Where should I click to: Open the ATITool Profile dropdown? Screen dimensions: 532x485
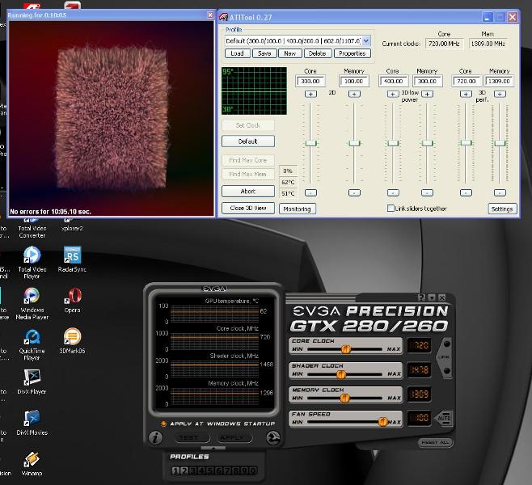coord(366,41)
